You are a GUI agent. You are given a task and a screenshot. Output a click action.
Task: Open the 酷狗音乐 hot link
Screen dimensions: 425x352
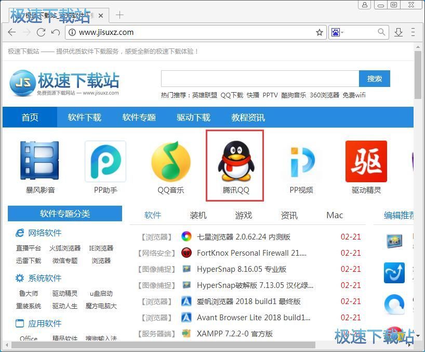294,95
